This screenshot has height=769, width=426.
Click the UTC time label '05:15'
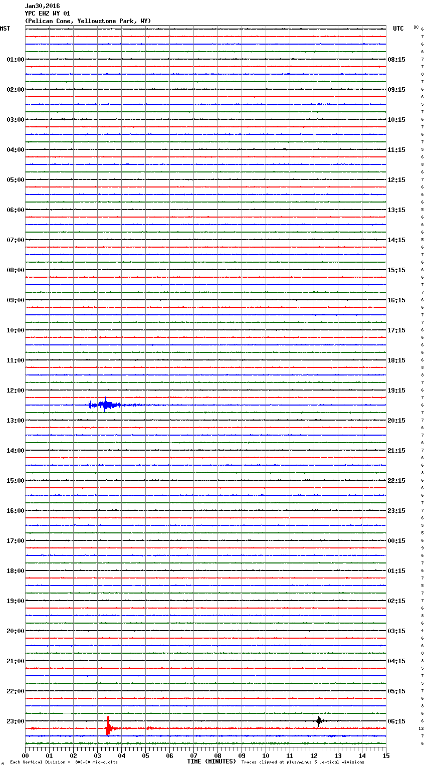(x=396, y=691)
